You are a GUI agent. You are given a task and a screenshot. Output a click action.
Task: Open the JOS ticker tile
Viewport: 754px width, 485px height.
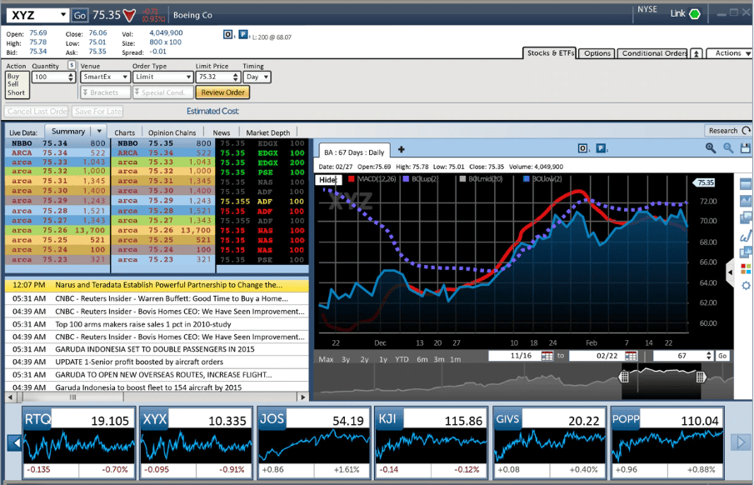[314, 442]
